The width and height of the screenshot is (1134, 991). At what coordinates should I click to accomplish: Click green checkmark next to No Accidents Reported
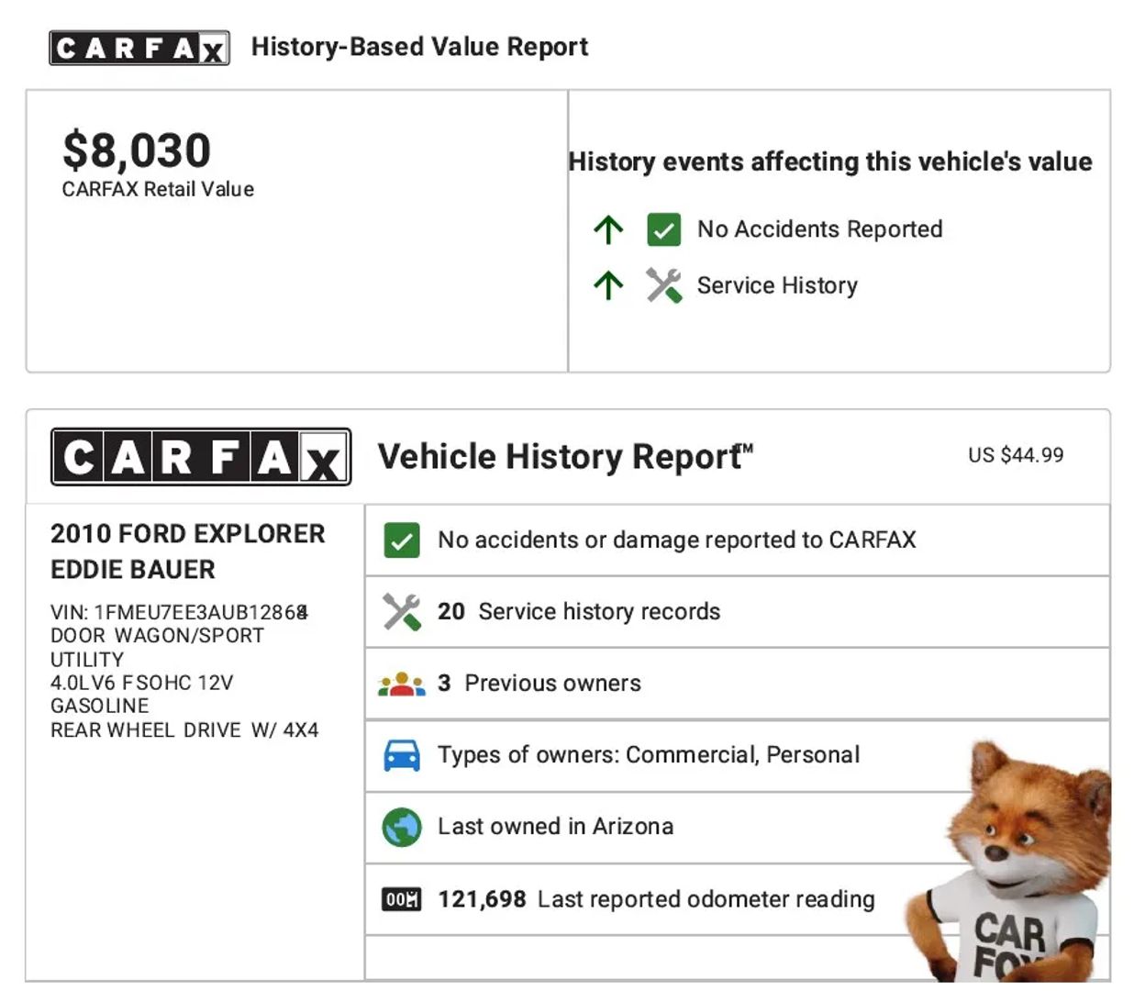tap(663, 229)
